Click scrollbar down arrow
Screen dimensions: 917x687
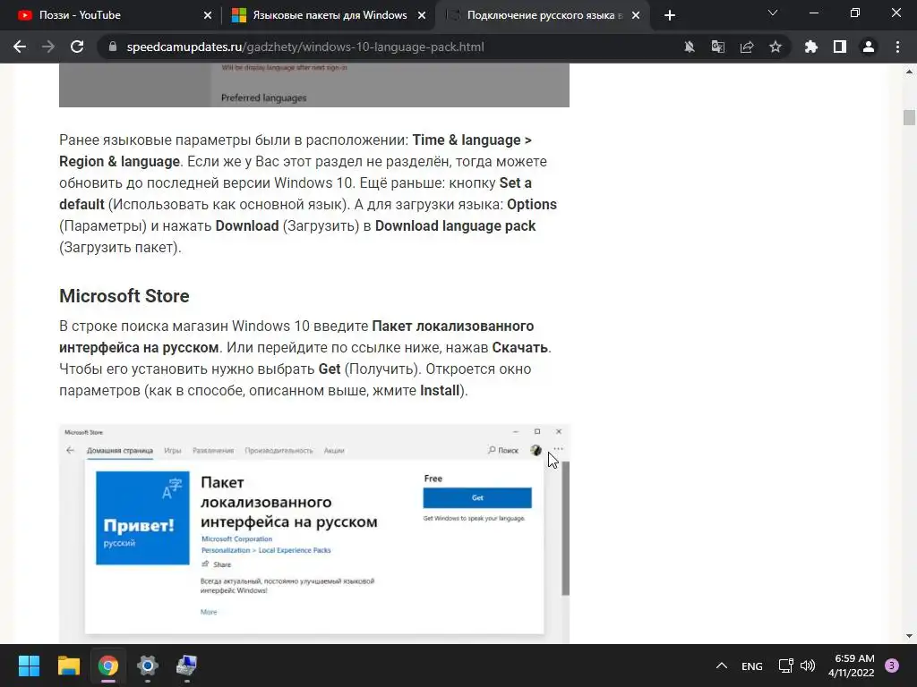click(909, 636)
